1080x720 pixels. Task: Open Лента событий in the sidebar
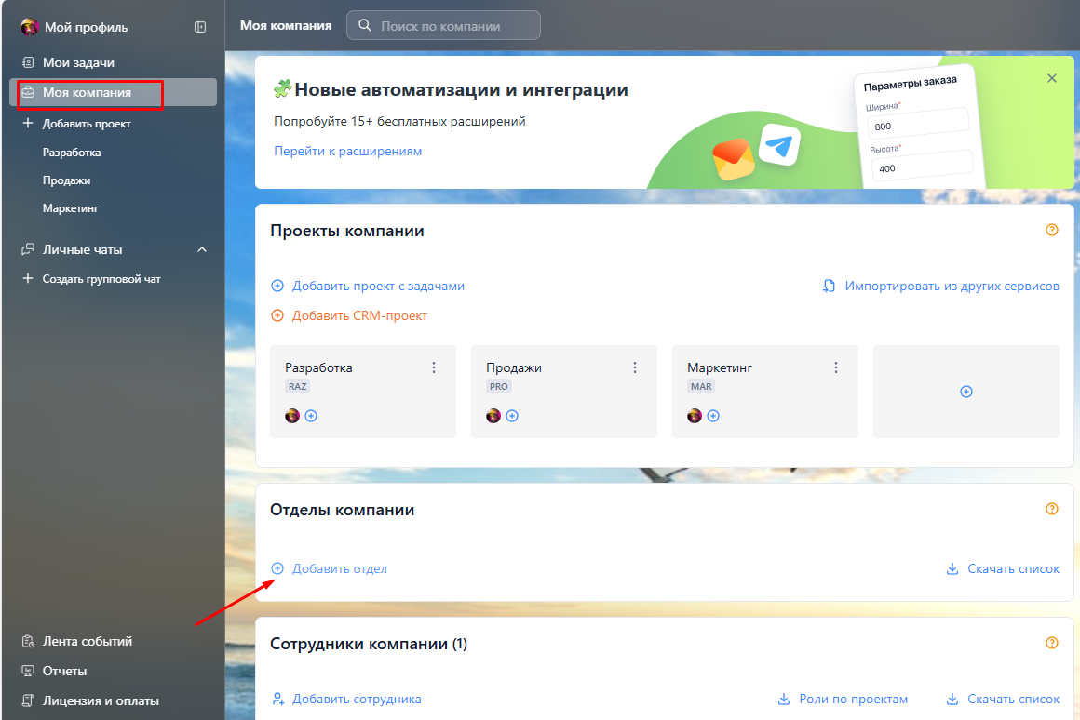point(87,641)
